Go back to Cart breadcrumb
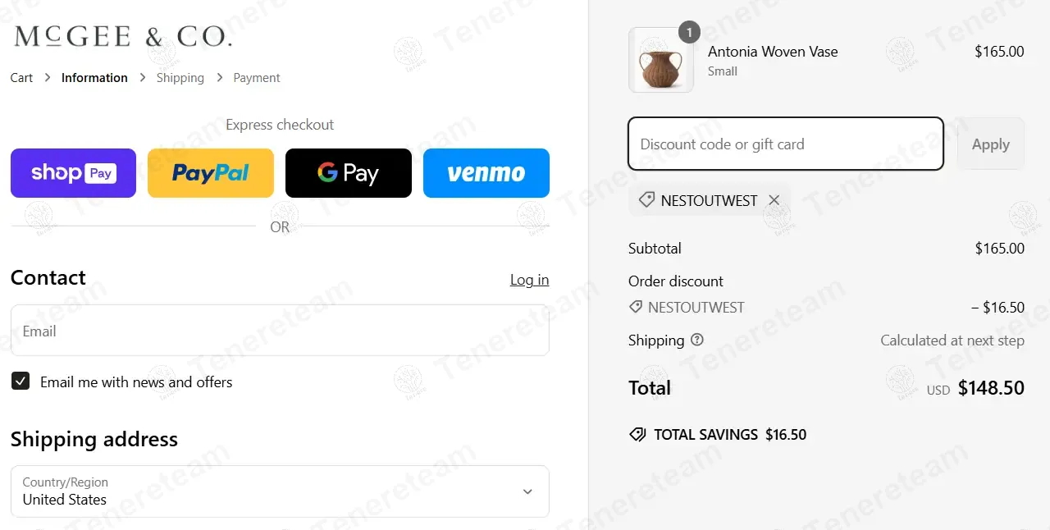This screenshot has height=530, width=1050. [x=21, y=78]
